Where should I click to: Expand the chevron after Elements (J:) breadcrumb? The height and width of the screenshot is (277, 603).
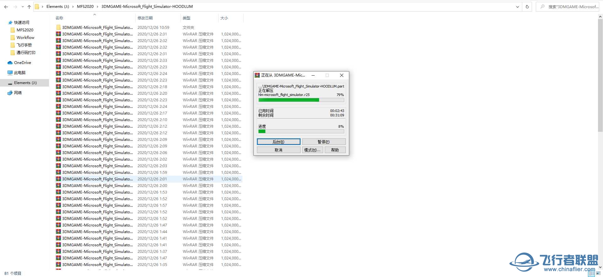(73, 7)
